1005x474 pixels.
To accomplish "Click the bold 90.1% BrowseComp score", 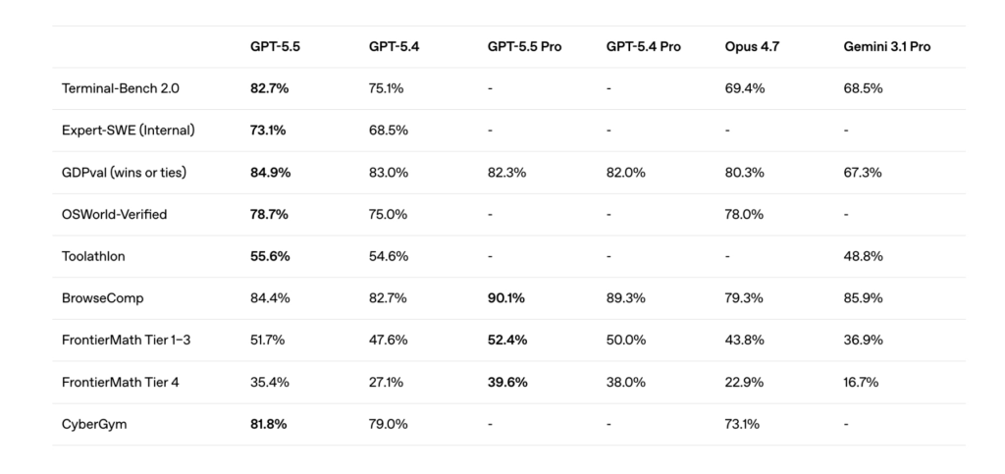I will point(507,298).
